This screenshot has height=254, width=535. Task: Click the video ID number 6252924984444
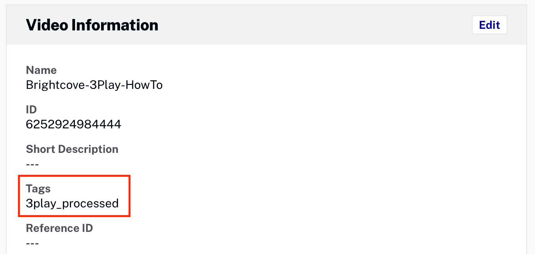[73, 125]
